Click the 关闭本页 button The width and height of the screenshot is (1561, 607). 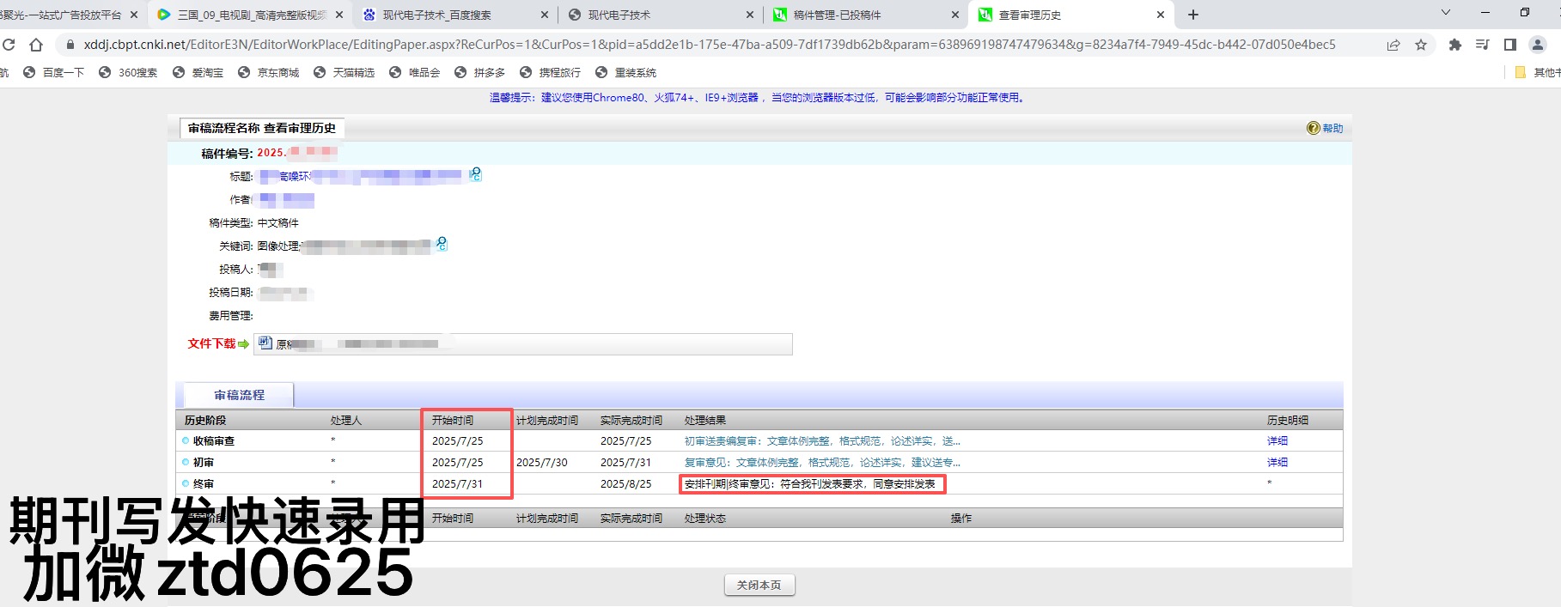(759, 585)
